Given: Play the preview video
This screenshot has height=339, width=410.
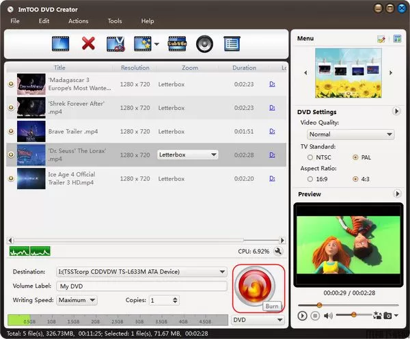Looking at the screenshot, I should 303,315.
